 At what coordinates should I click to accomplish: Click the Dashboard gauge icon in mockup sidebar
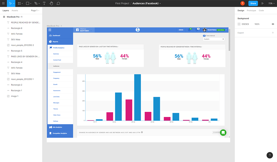pyautogui.click(x=50, y=36)
